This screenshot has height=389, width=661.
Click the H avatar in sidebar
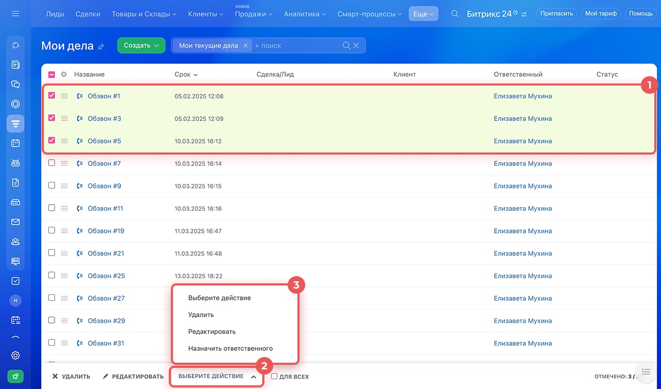(15, 300)
